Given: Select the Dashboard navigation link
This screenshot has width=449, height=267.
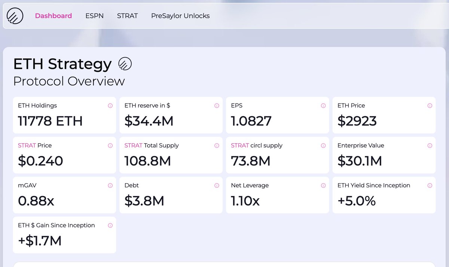Looking at the screenshot, I should [x=54, y=16].
